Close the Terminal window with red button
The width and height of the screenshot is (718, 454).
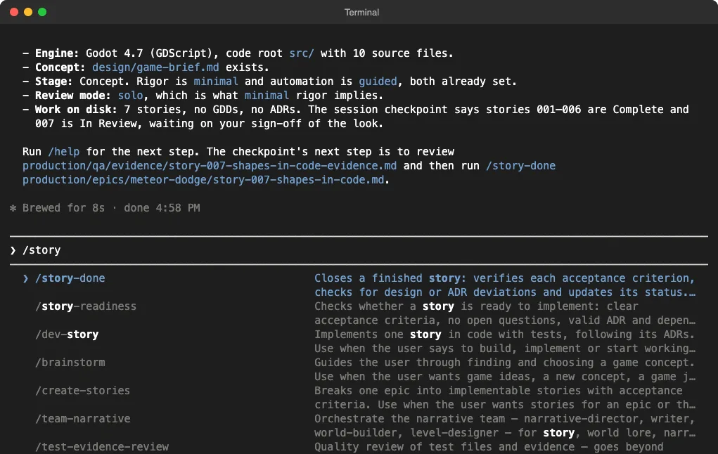(14, 12)
